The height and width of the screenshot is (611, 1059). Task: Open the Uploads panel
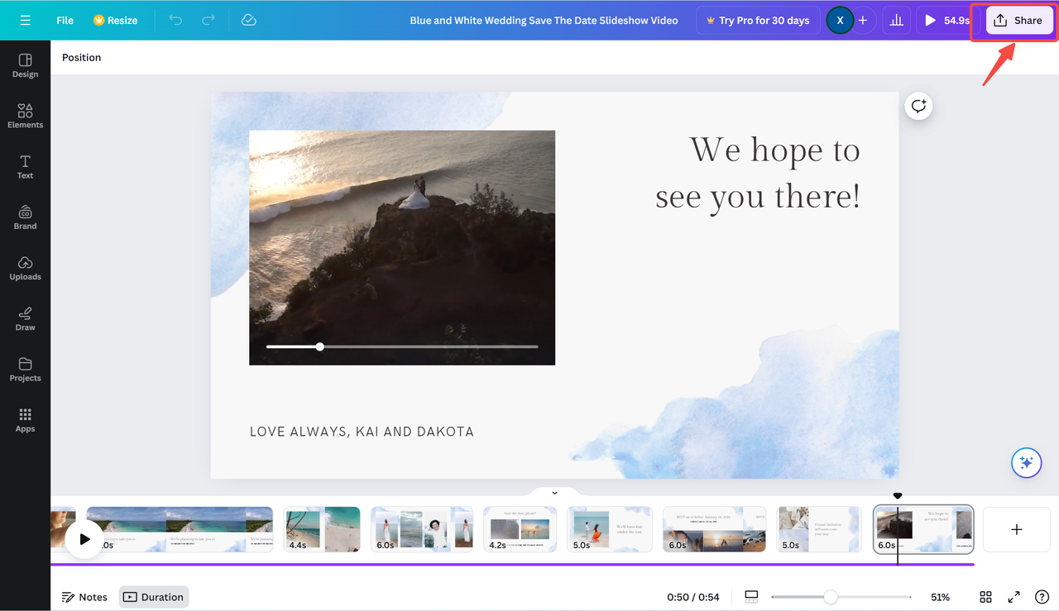click(x=25, y=268)
